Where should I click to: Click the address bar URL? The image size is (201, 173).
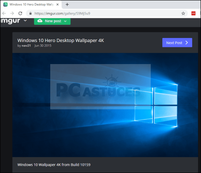click(62, 14)
